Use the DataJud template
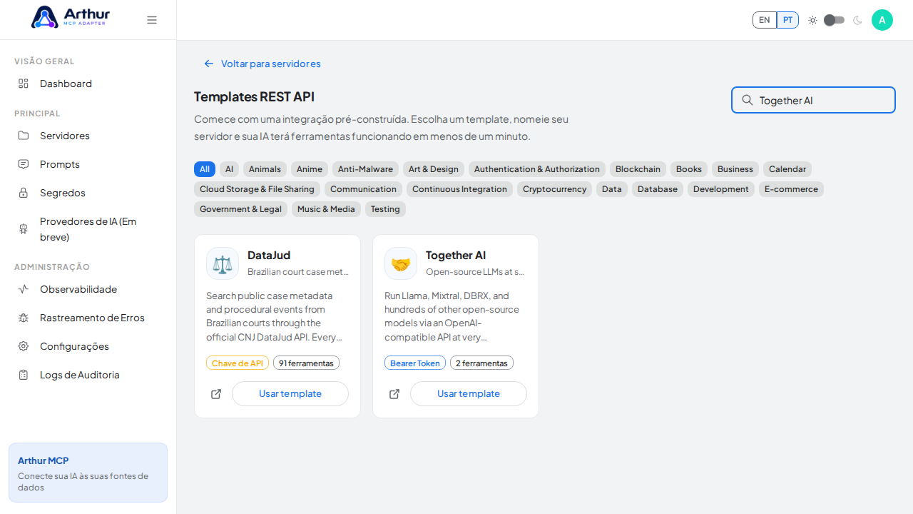The image size is (913, 514). click(290, 394)
